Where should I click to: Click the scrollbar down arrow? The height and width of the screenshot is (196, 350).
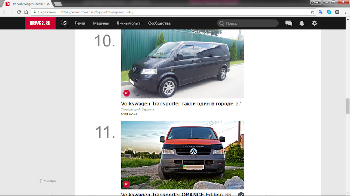click(348, 193)
